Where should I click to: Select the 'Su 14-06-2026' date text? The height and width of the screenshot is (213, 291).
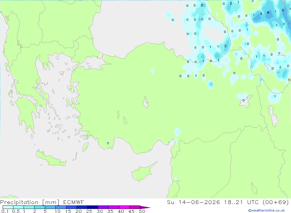(194, 202)
